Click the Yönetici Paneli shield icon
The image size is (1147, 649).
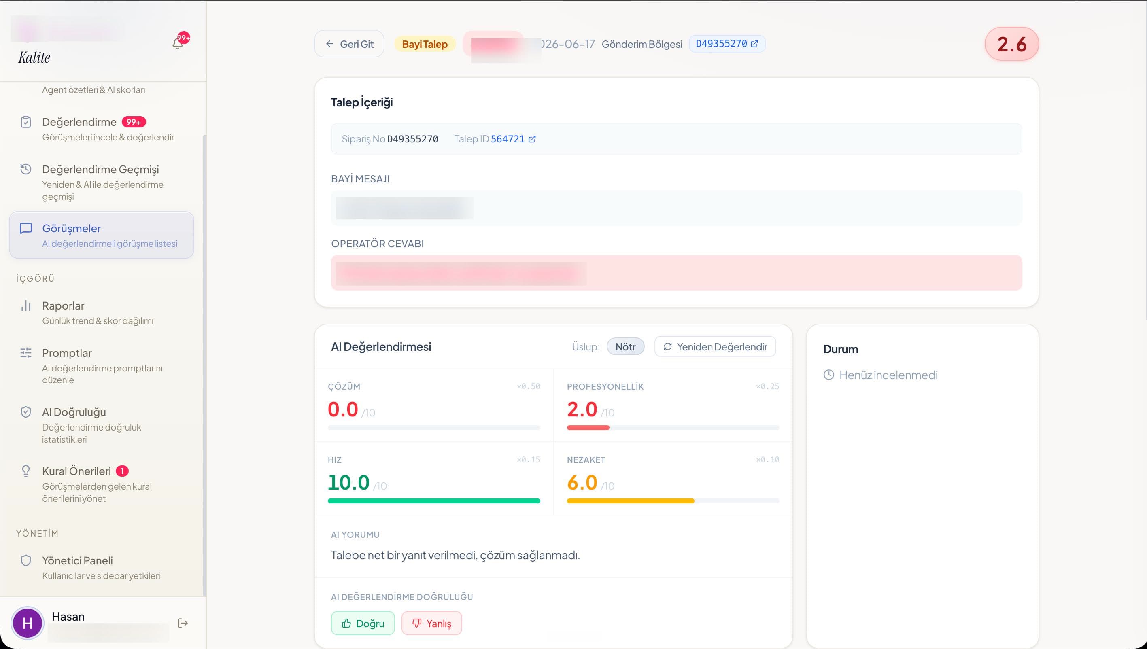pyautogui.click(x=26, y=560)
